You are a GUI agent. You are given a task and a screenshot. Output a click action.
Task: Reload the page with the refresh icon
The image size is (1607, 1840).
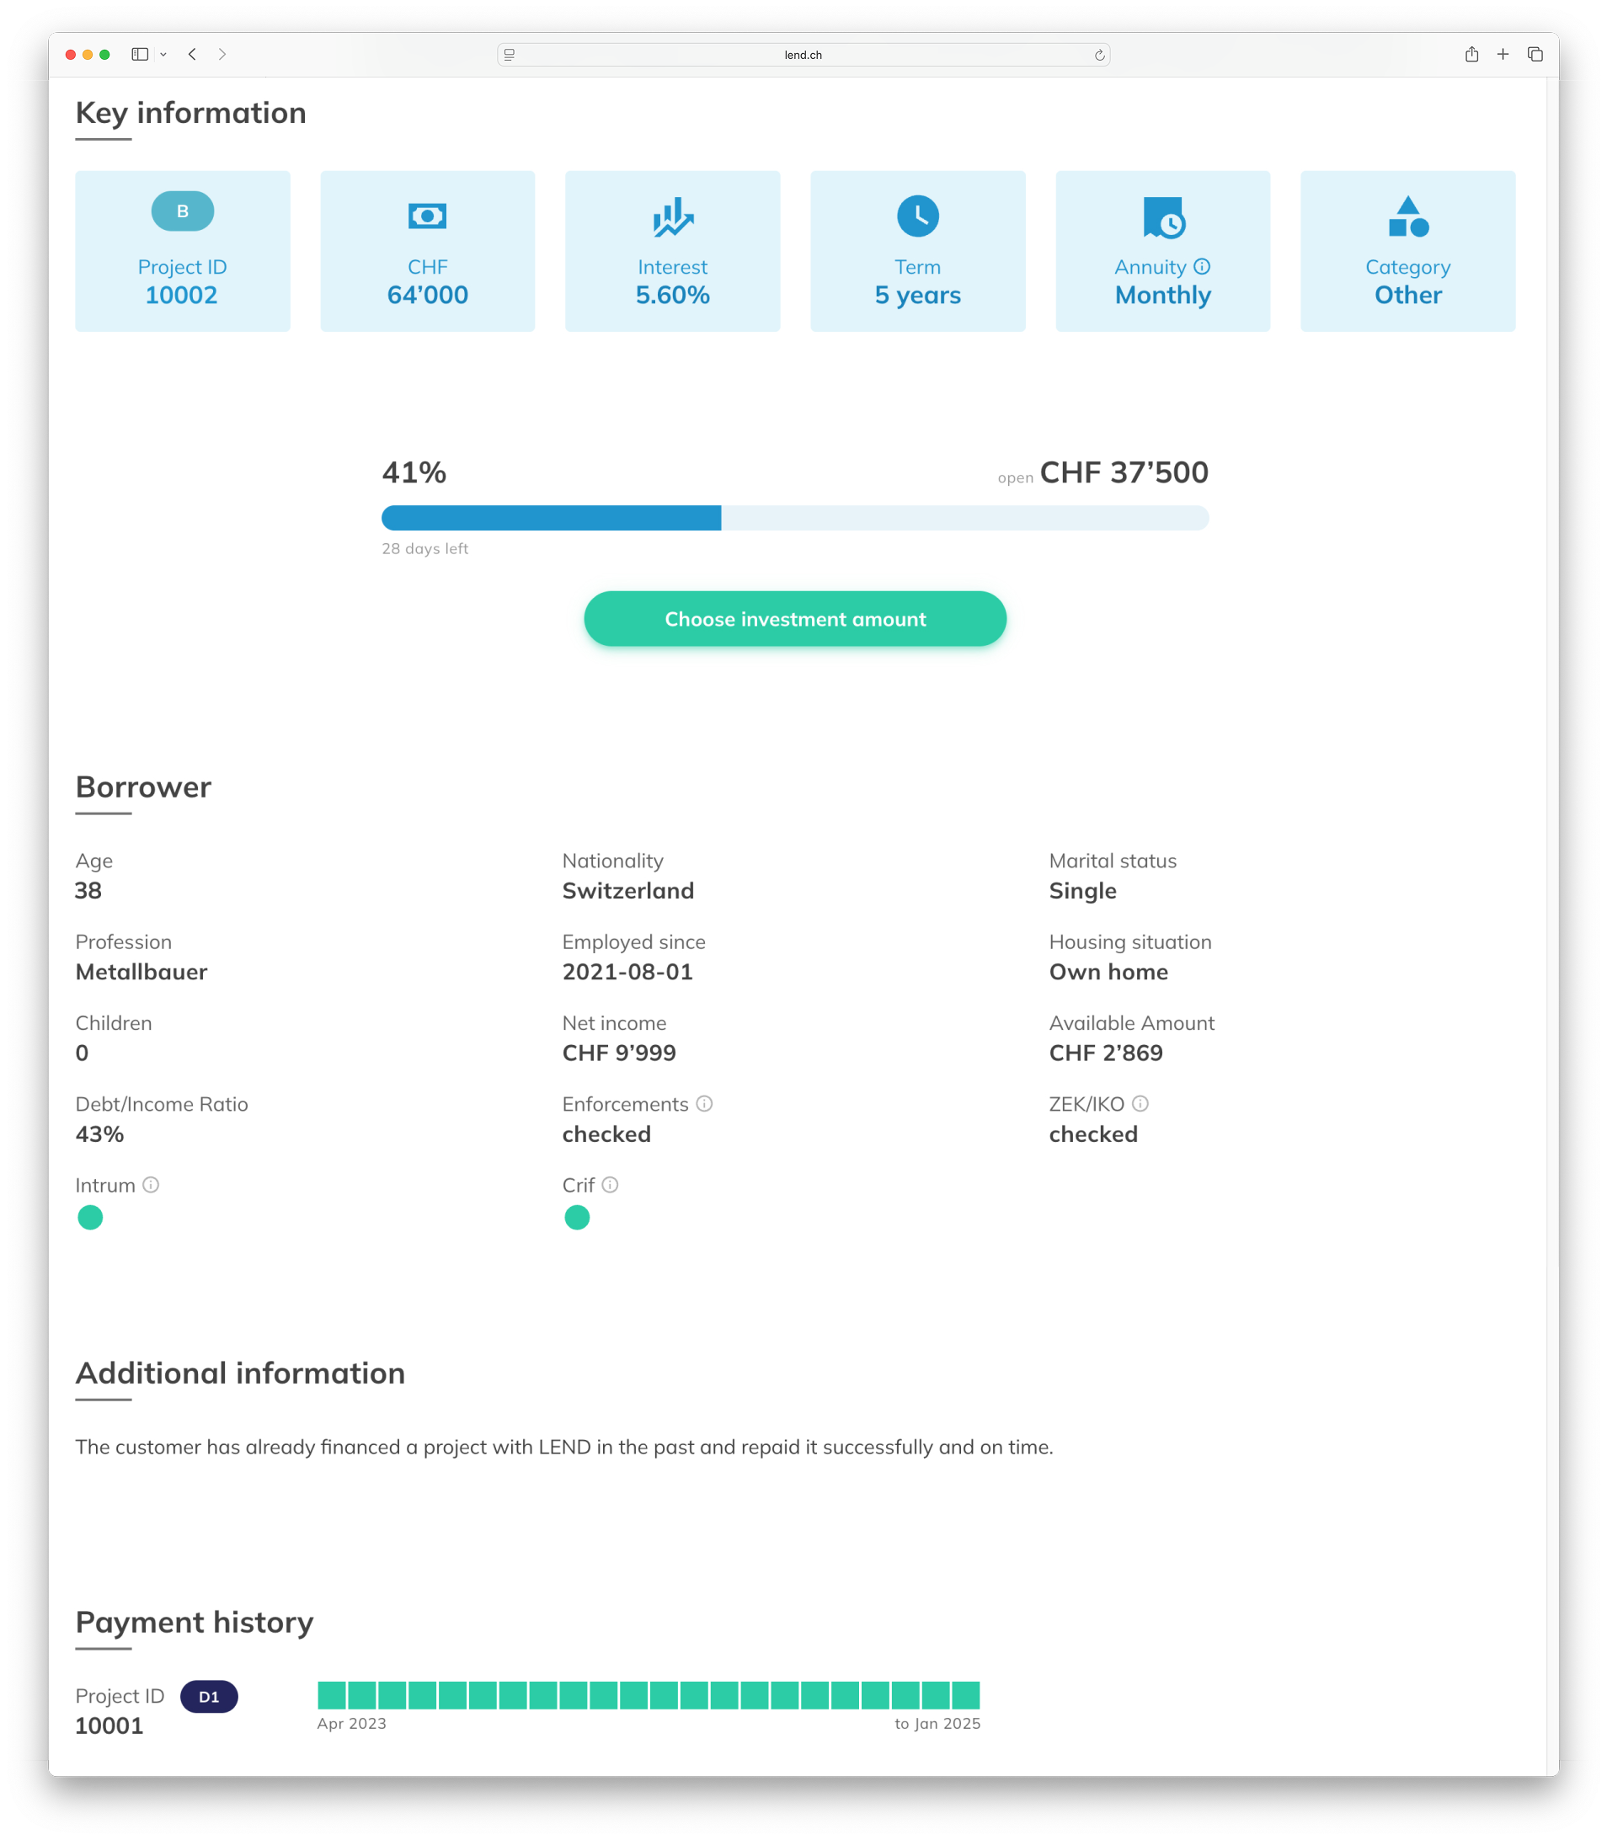tap(1099, 55)
